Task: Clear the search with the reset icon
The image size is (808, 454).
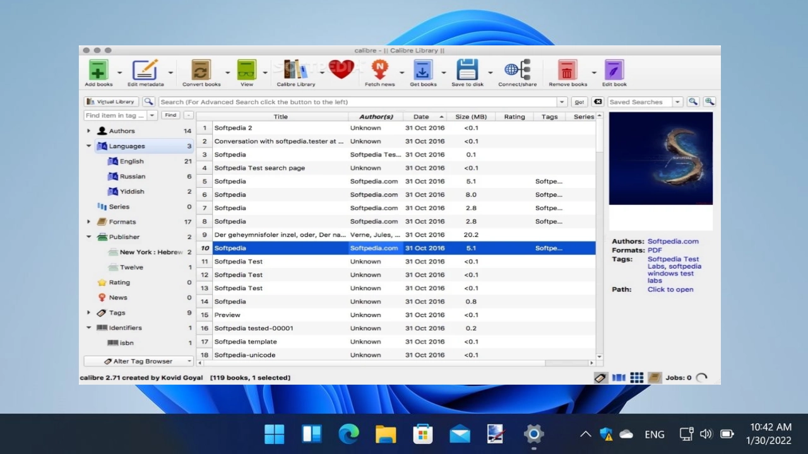Action: pyautogui.click(x=597, y=102)
